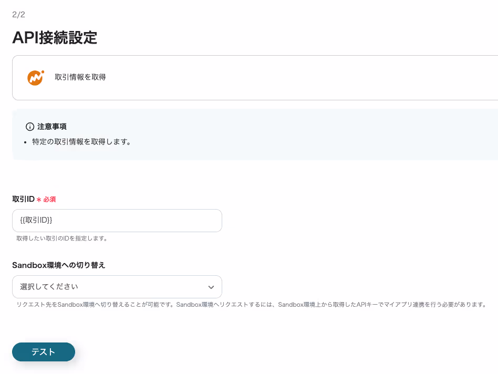The height and width of the screenshot is (374, 498).
Task: Click the Sandbox request explanation text
Action: tap(252, 305)
